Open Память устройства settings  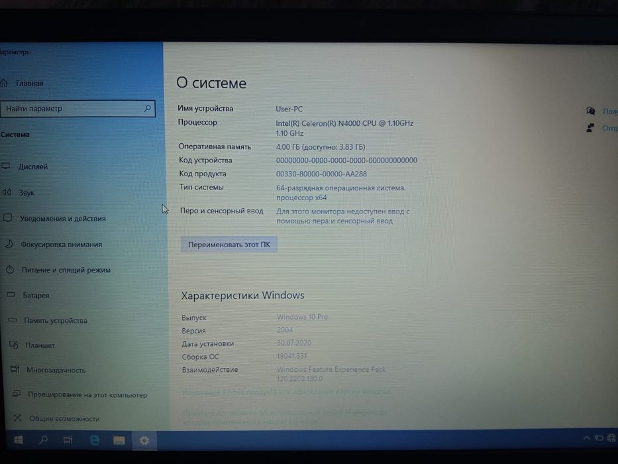point(56,320)
